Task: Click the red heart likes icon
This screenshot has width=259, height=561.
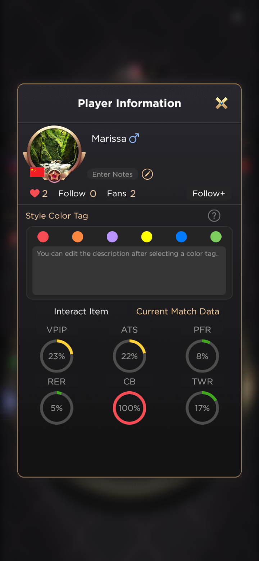Action: (35, 193)
